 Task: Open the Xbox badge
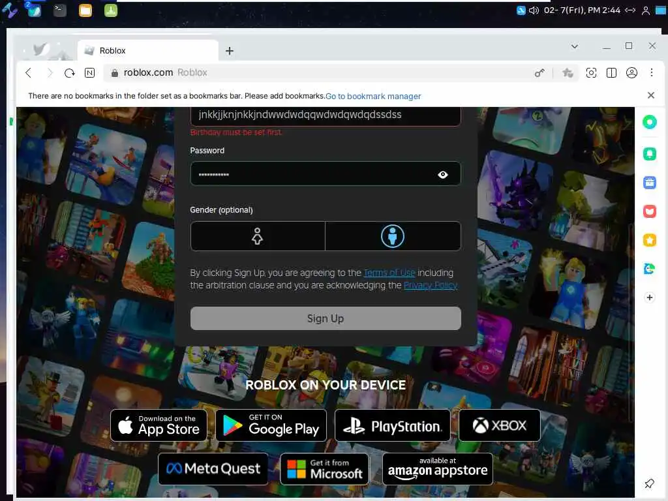tap(499, 425)
